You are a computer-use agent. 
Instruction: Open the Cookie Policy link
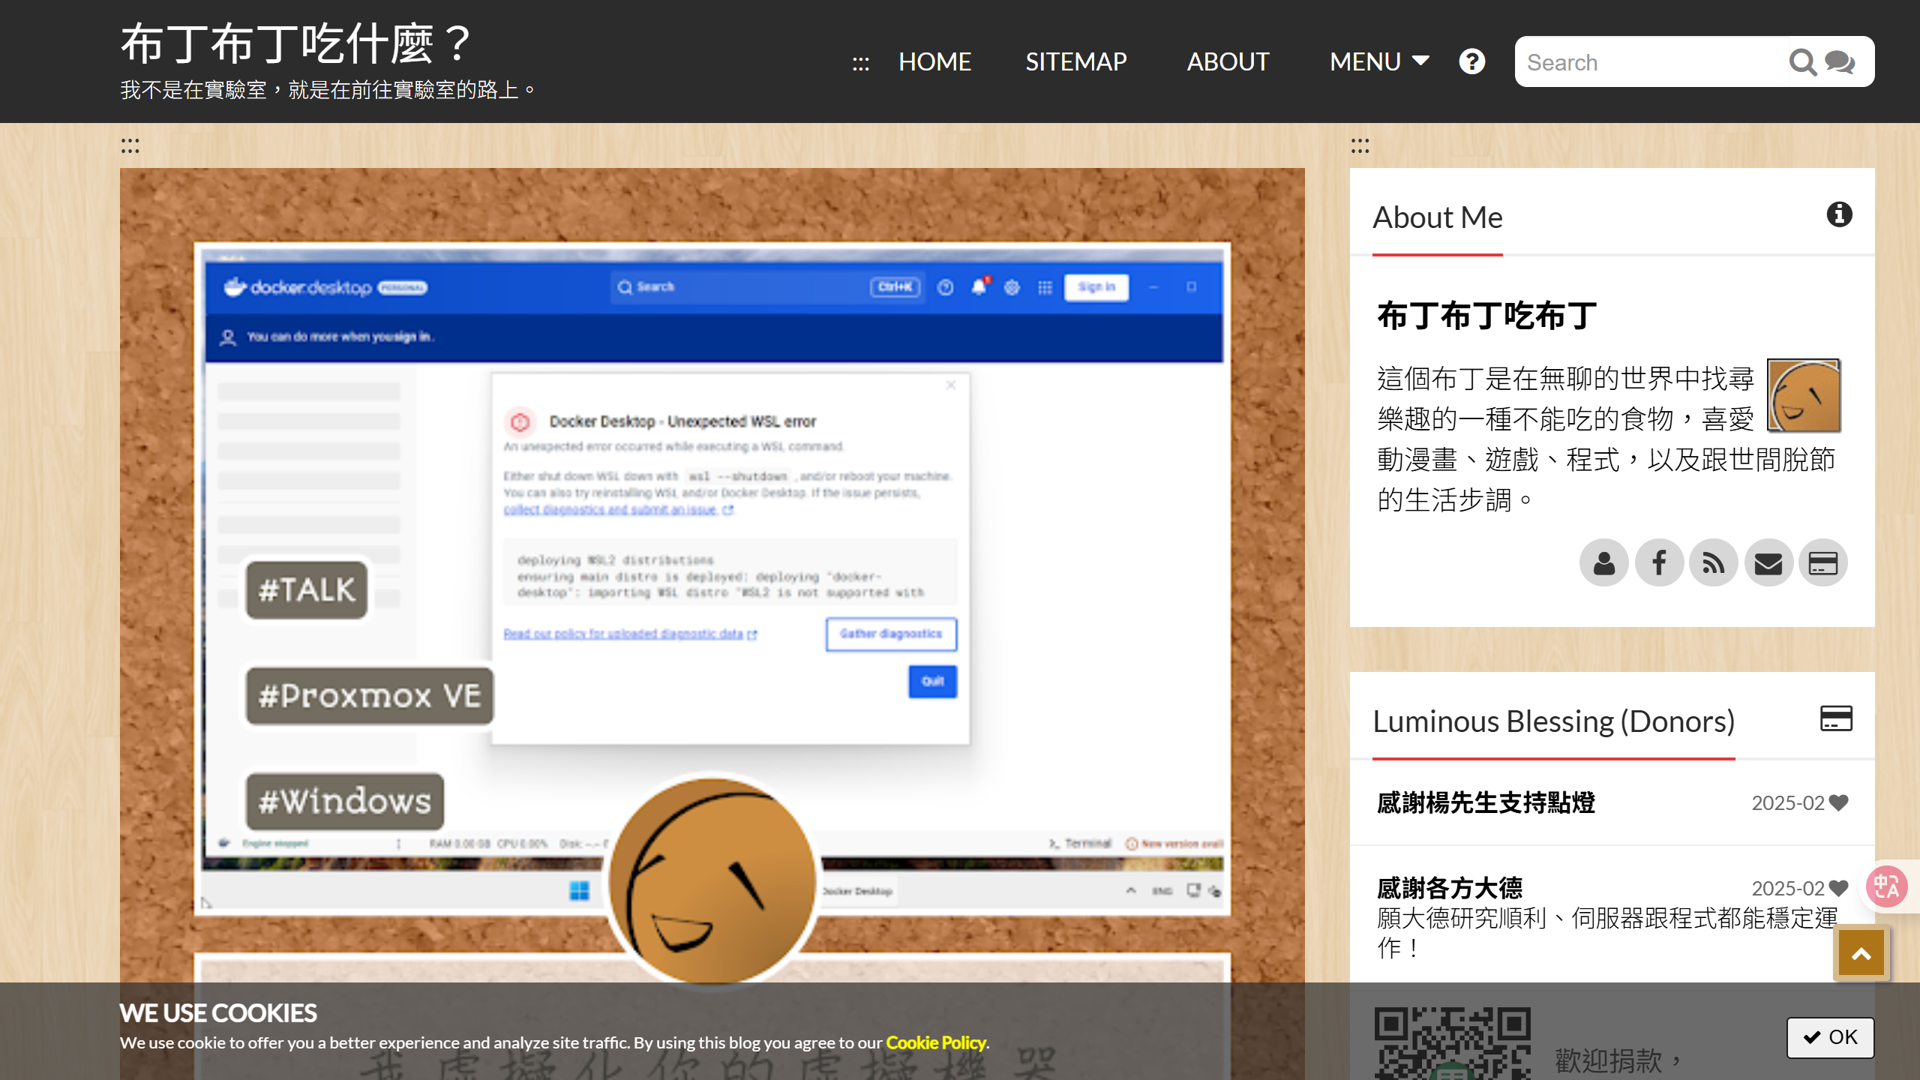tap(935, 1042)
